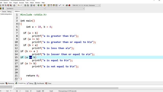Image resolution: width=163 pixels, height=92 pixels.
Task: Click the #include <stdio.h> line
Action: (33, 15)
